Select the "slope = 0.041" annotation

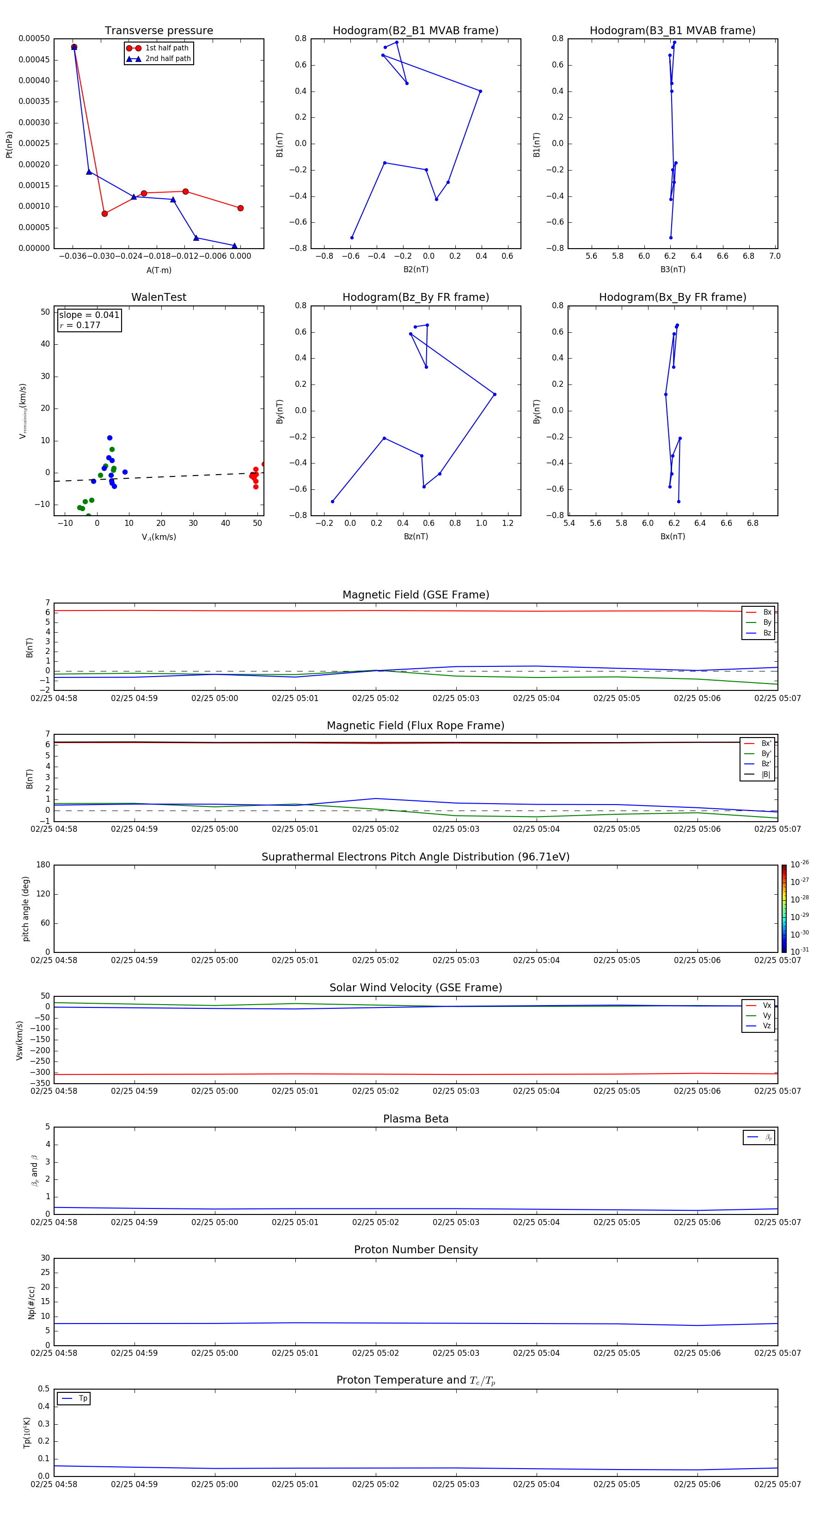[89, 315]
